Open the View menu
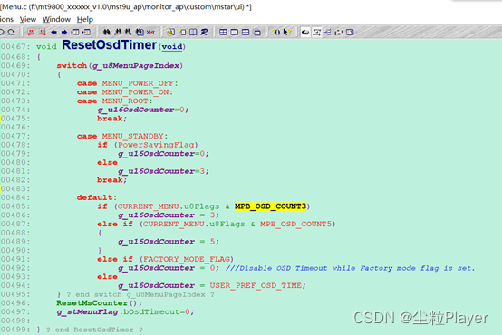Image resolution: width=502 pixels, height=335 pixels. [28, 20]
